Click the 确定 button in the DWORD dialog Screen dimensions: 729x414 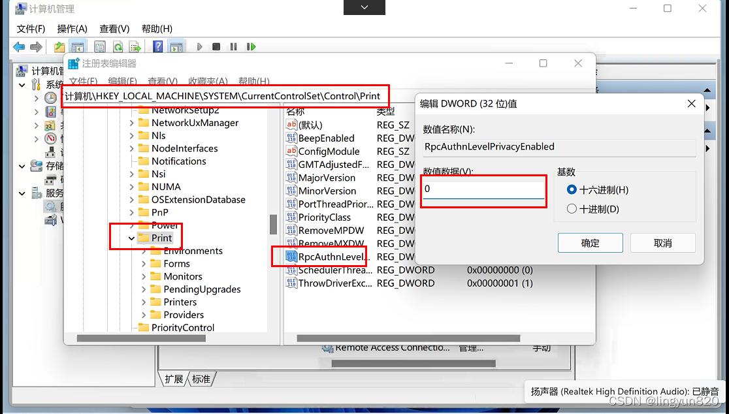(x=590, y=242)
